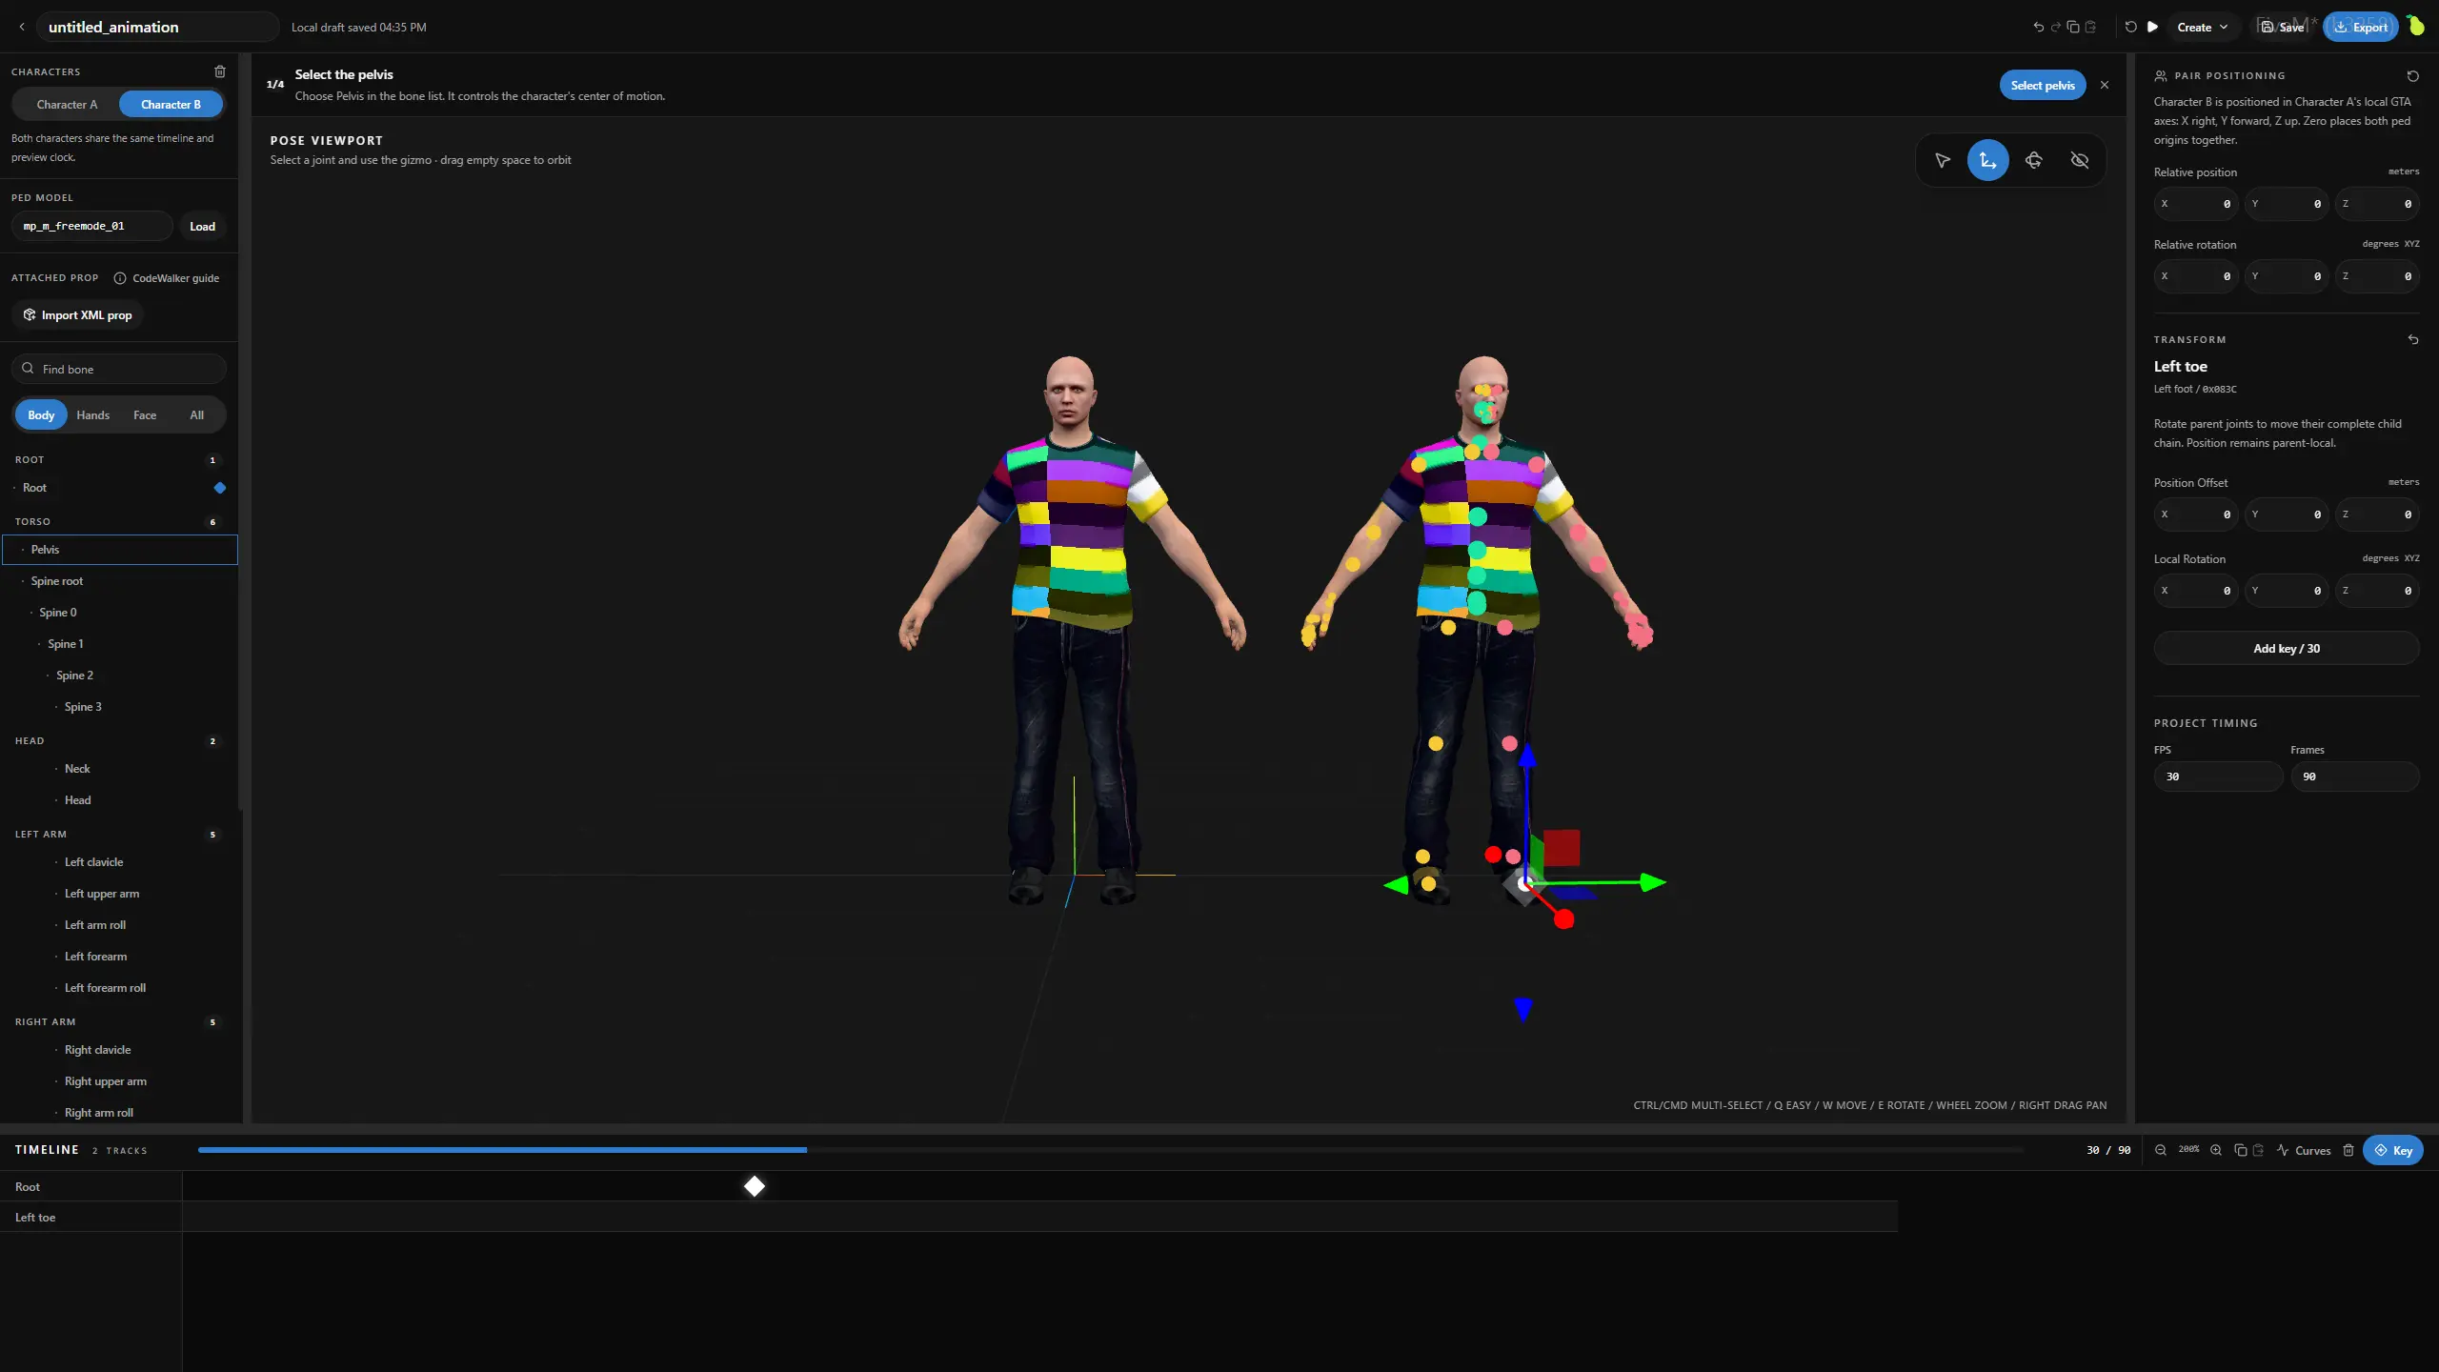Click the Add key / 30 button
Image resolution: width=2439 pixels, height=1372 pixels.
(2286, 649)
